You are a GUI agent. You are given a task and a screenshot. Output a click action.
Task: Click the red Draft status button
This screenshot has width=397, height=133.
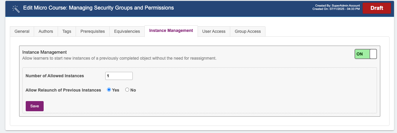coord(377,8)
